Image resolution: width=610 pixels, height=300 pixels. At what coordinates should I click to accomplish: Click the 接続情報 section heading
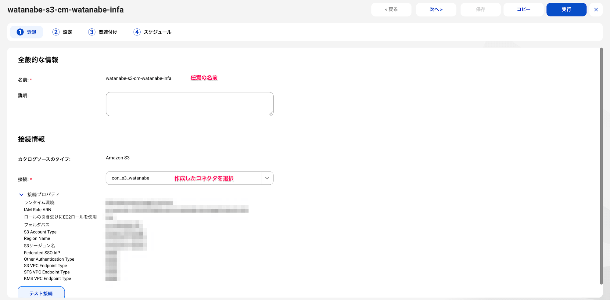coord(31,139)
